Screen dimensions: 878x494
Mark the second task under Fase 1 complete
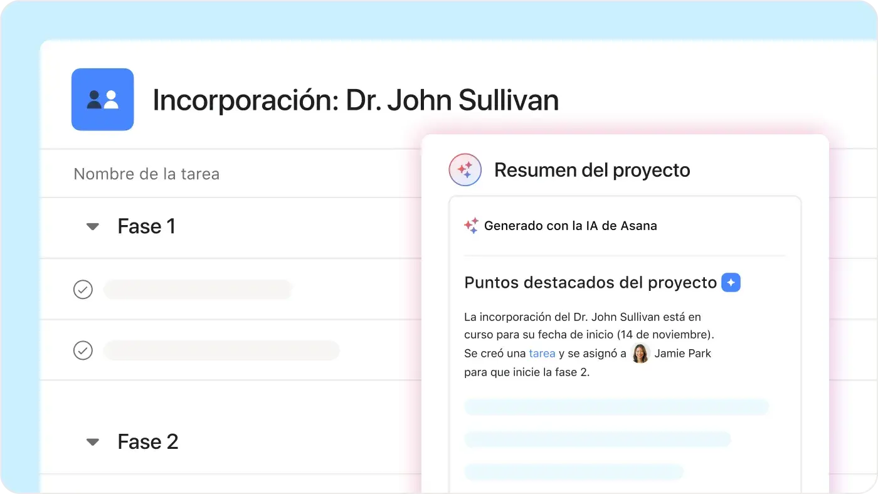click(x=83, y=350)
